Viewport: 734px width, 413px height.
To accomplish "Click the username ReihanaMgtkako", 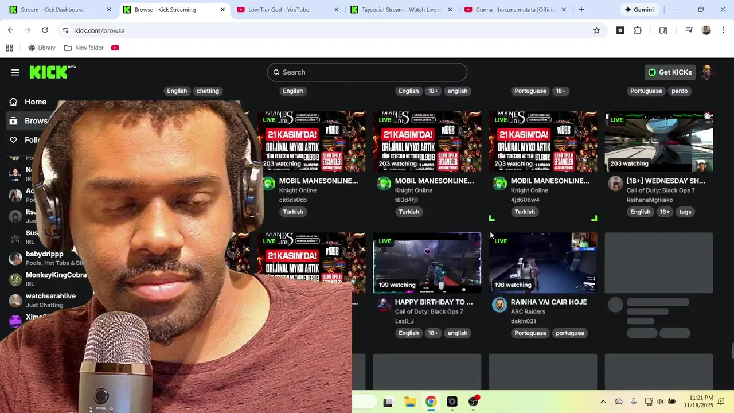I will (650, 200).
